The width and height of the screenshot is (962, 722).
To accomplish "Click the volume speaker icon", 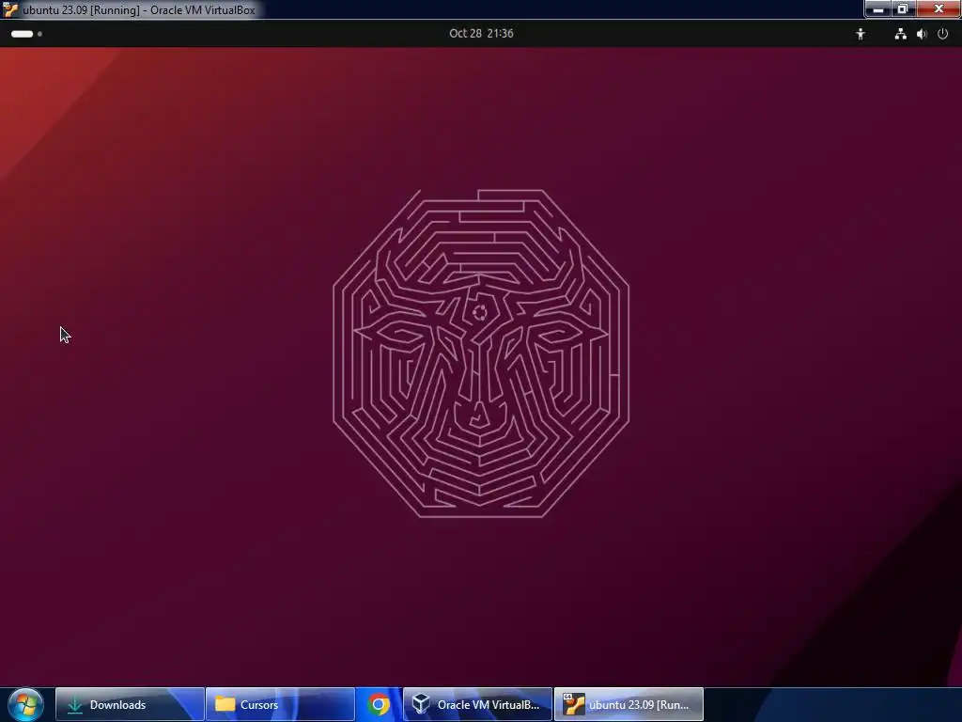I will [x=922, y=34].
